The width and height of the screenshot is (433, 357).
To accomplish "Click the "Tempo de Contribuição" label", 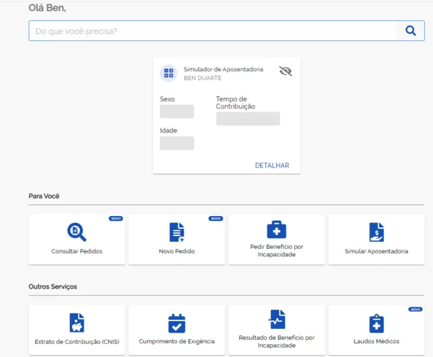I will pyautogui.click(x=236, y=103).
